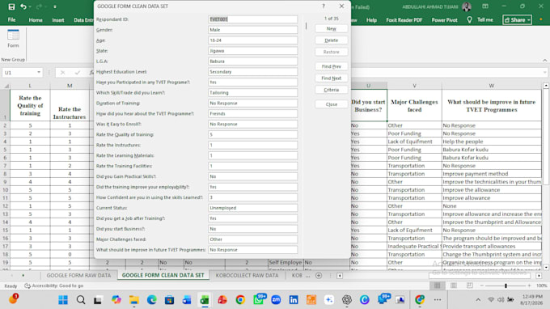Click the Save icon in title bar
550x309 pixels.
11,6
